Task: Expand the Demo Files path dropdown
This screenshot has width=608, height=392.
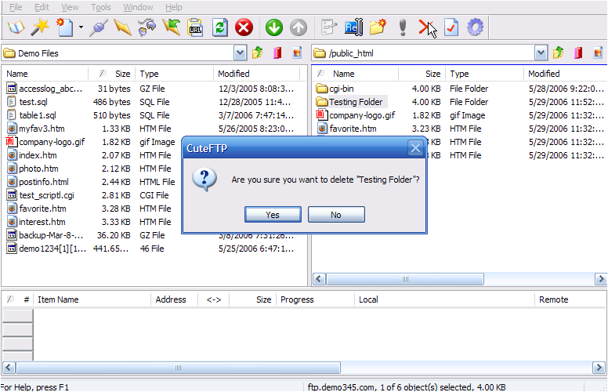Action: click(x=240, y=53)
